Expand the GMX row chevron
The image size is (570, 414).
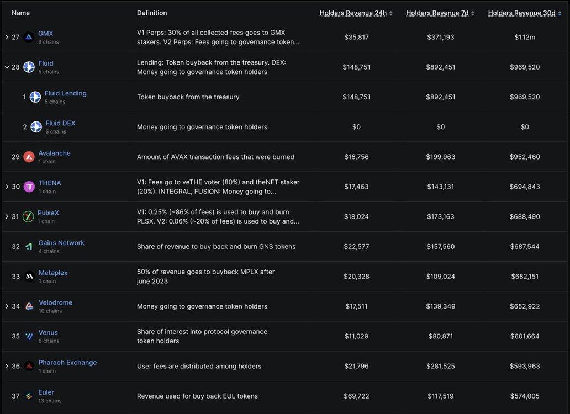tap(7, 38)
